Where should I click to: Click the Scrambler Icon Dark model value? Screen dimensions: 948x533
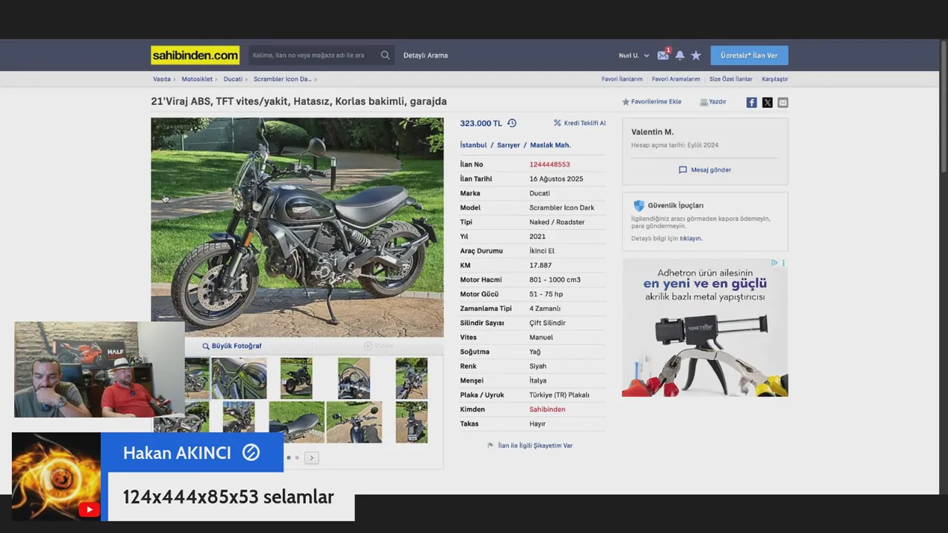[x=561, y=208]
